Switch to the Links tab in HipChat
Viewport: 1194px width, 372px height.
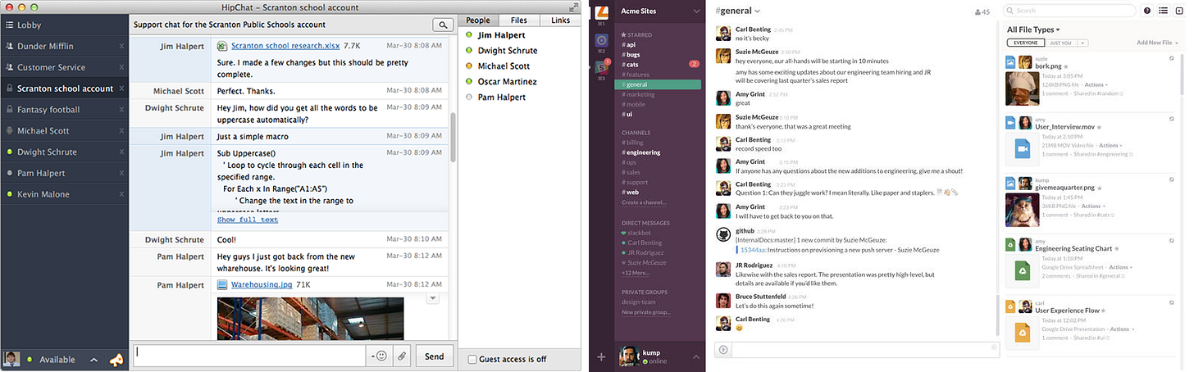pyautogui.click(x=560, y=20)
